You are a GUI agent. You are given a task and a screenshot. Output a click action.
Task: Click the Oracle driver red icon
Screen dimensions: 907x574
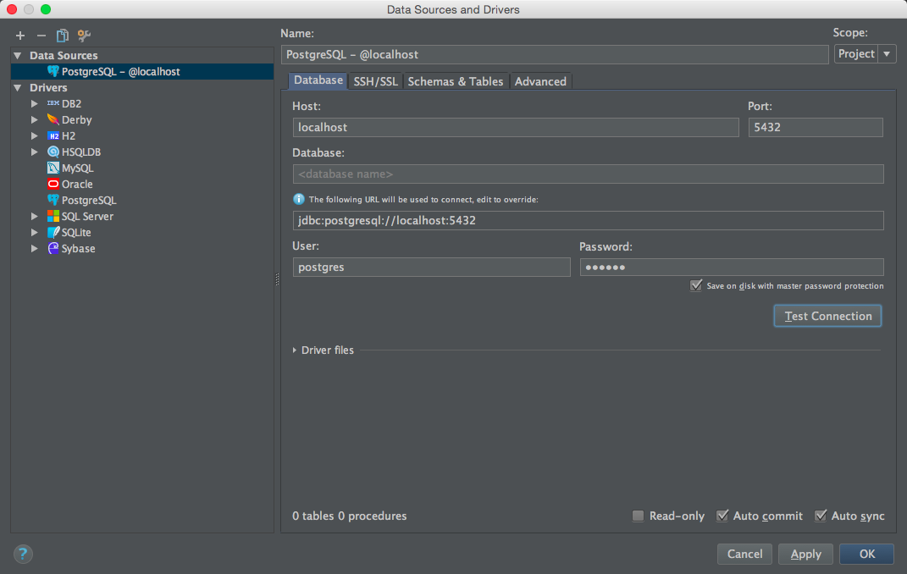pos(53,184)
